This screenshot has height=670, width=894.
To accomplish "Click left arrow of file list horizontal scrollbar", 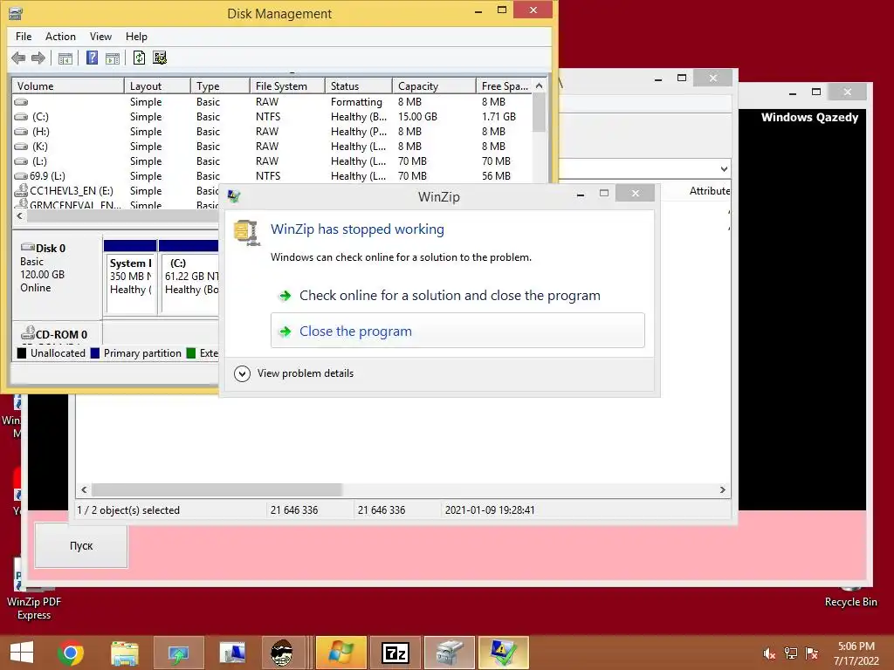I will (x=85, y=490).
